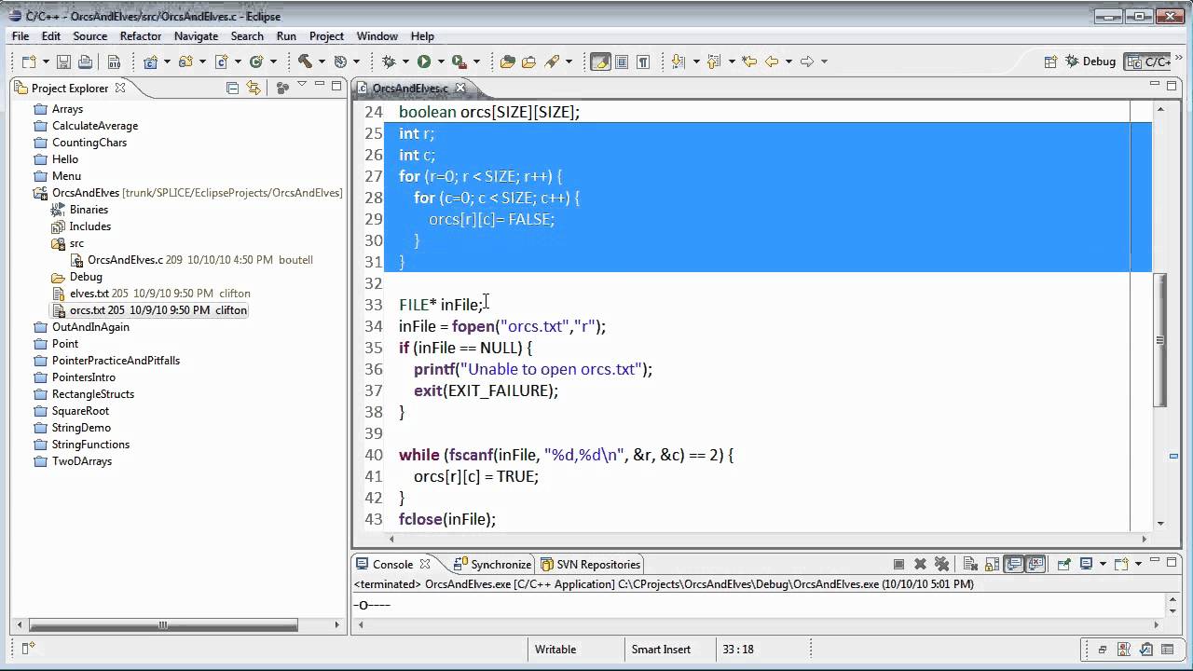Image resolution: width=1193 pixels, height=671 pixels.
Task: Toggle Show Console on Standard Error
Action: [x=1035, y=565]
